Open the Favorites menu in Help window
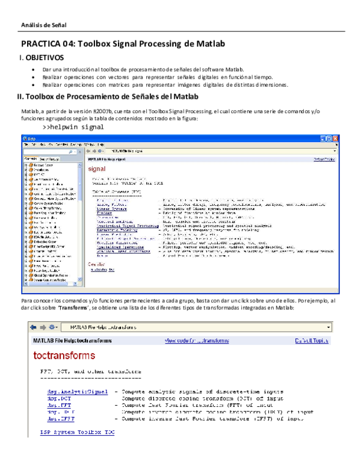 62,144
